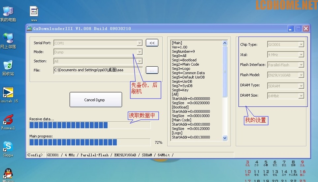
Task: Expand the Flash Model EN29LV160AB dropdown
Action: click(301, 75)
